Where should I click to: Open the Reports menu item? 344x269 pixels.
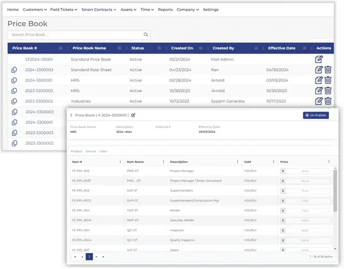click(165, 10)
